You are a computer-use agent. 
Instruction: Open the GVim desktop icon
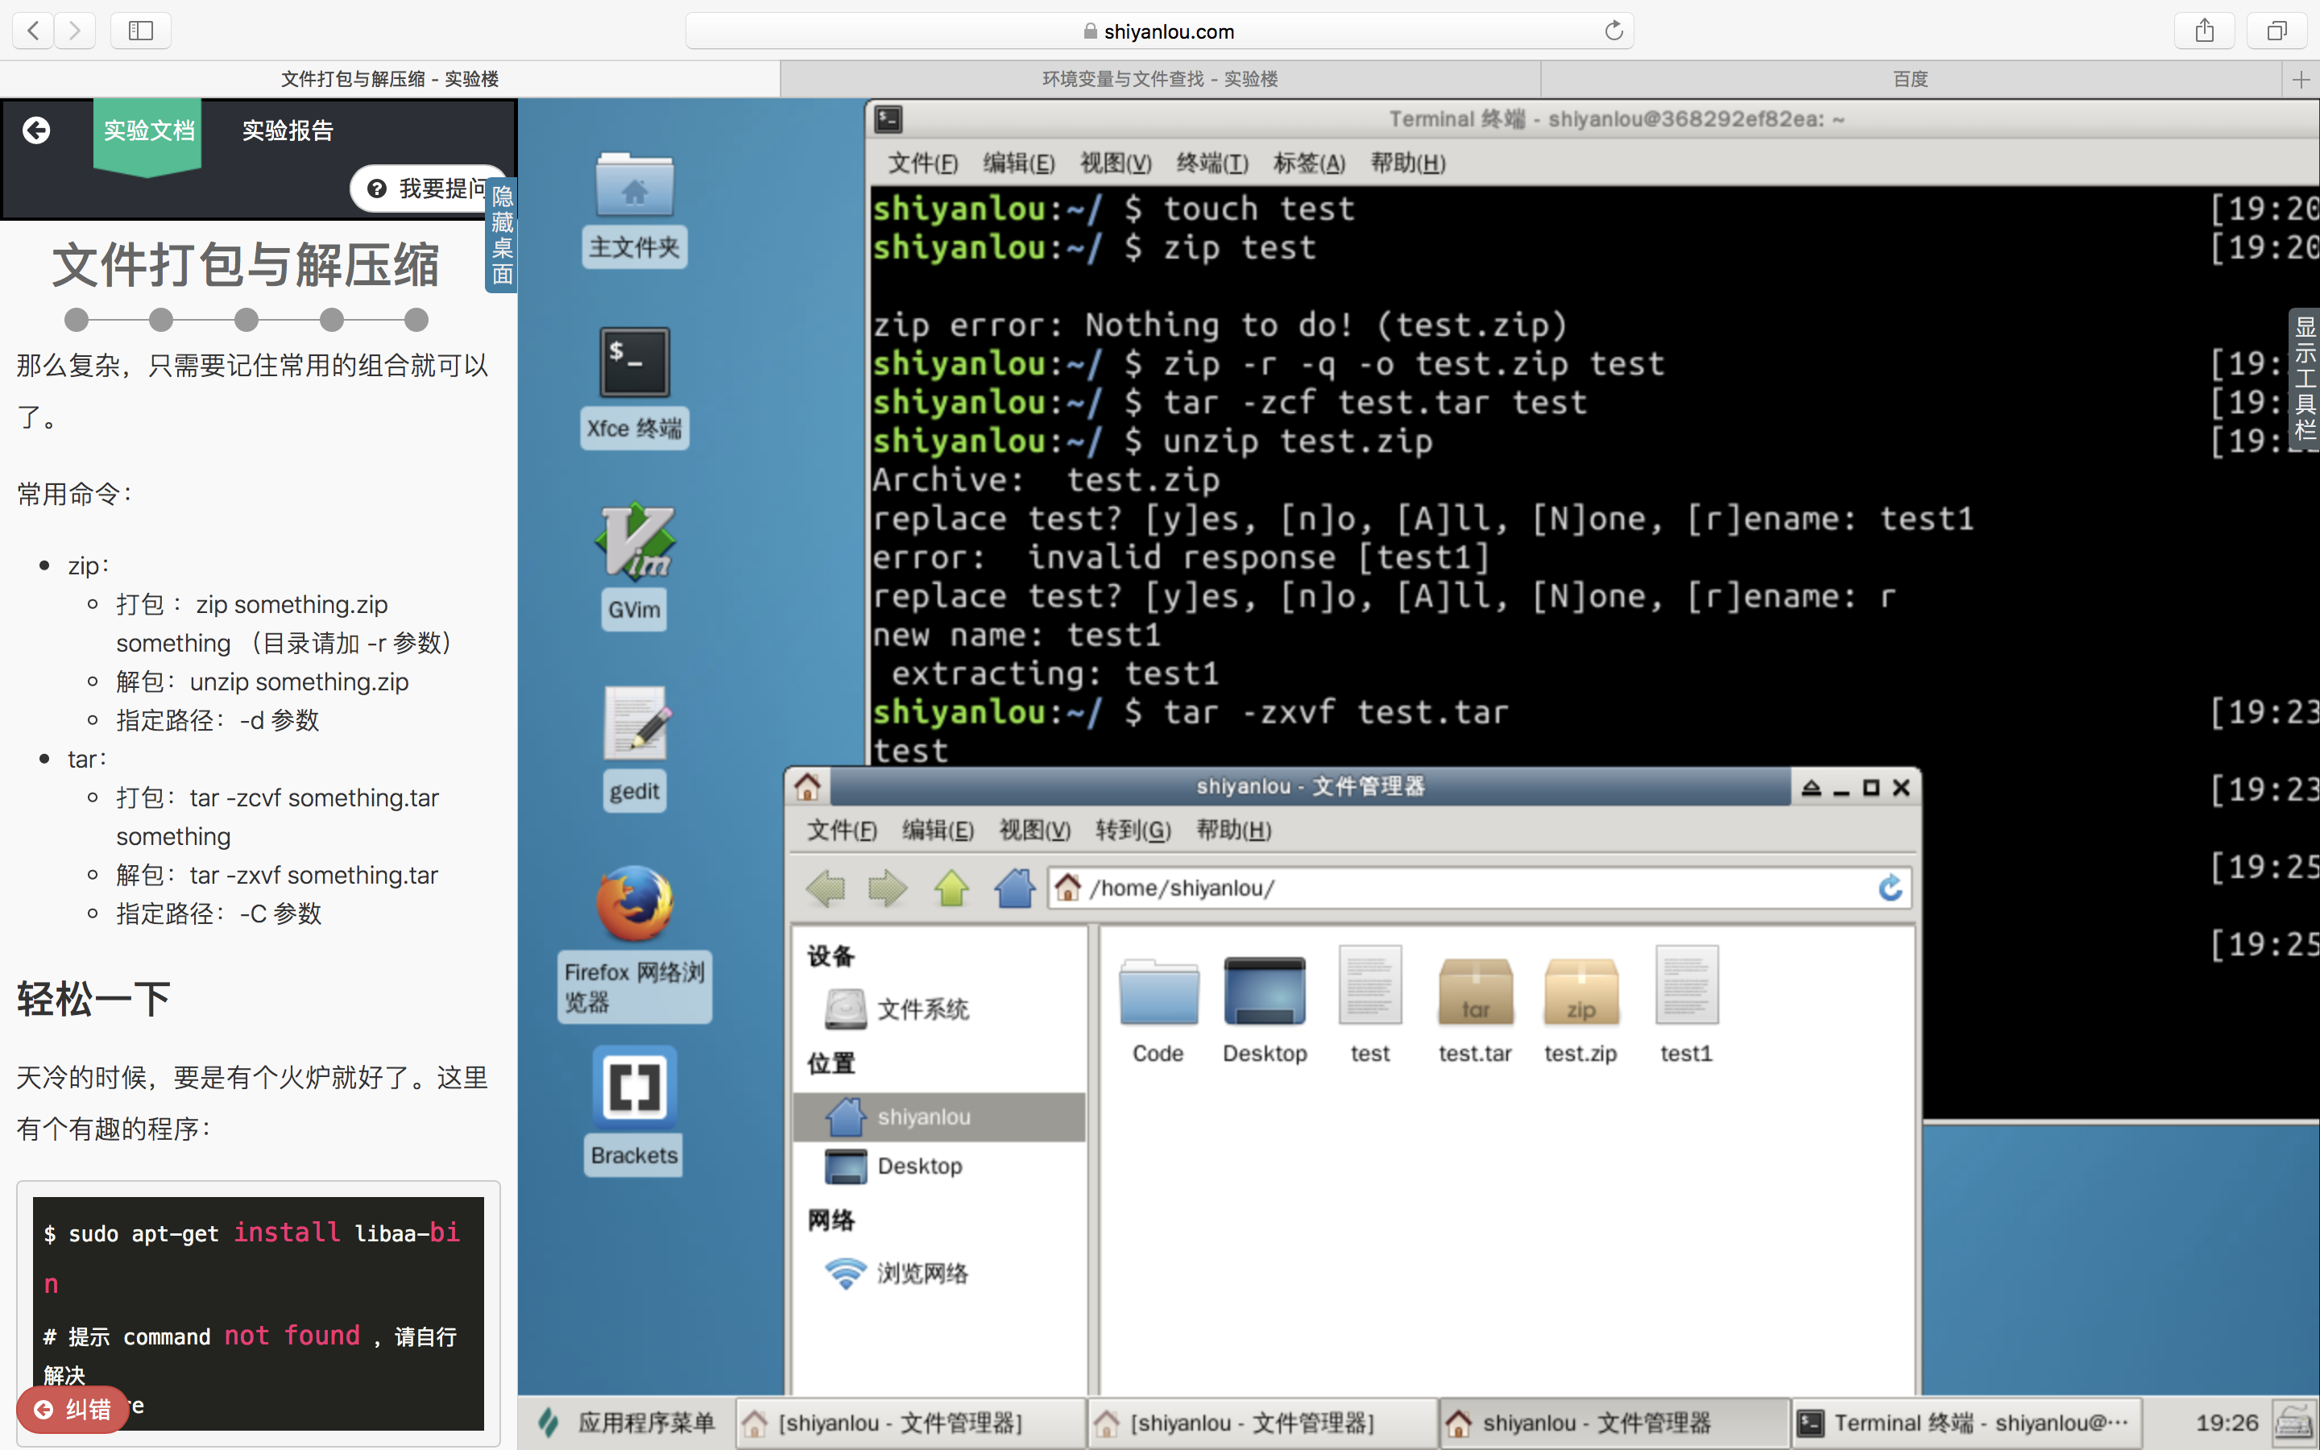[634, 543]
